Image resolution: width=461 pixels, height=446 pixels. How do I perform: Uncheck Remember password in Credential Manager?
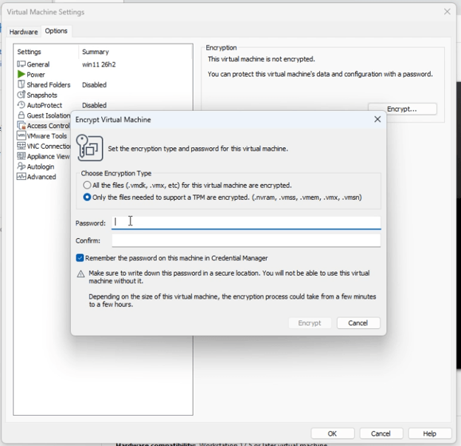coord(80,258)
